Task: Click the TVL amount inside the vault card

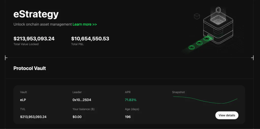Action: (33, 117)
